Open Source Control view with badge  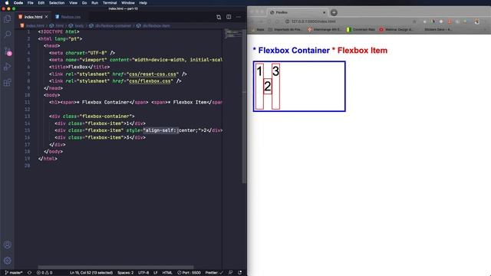pyautogui.click(x=8, y=51)
